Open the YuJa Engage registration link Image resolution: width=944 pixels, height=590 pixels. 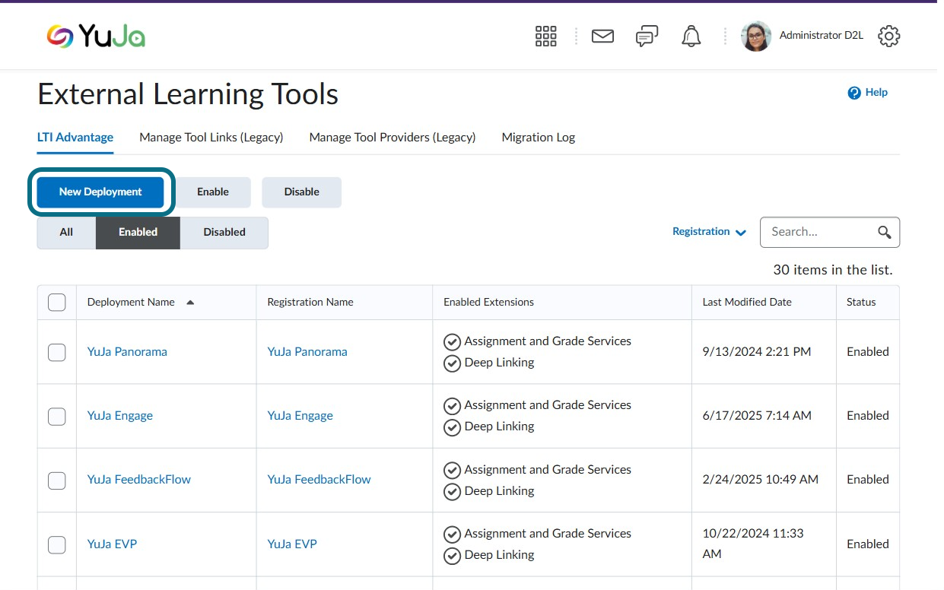(x=300, y=416)
